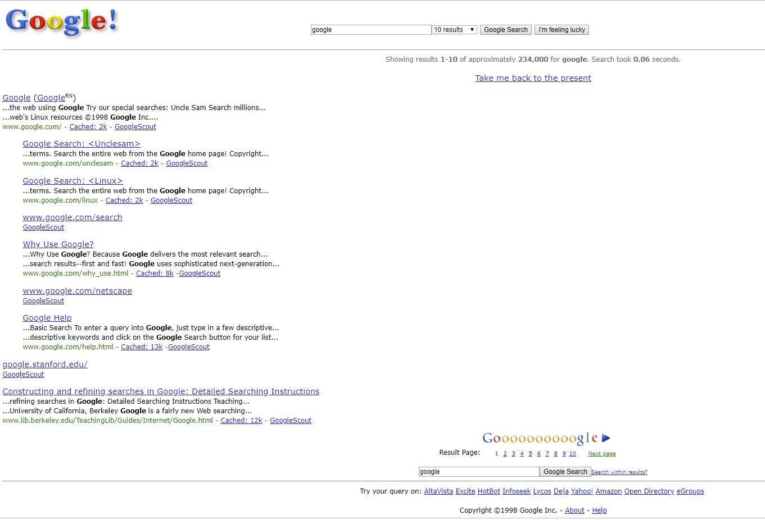The width and height of the screenshot is (765, 520).
Task: Try the query on Excite
Action: [465, 491]
